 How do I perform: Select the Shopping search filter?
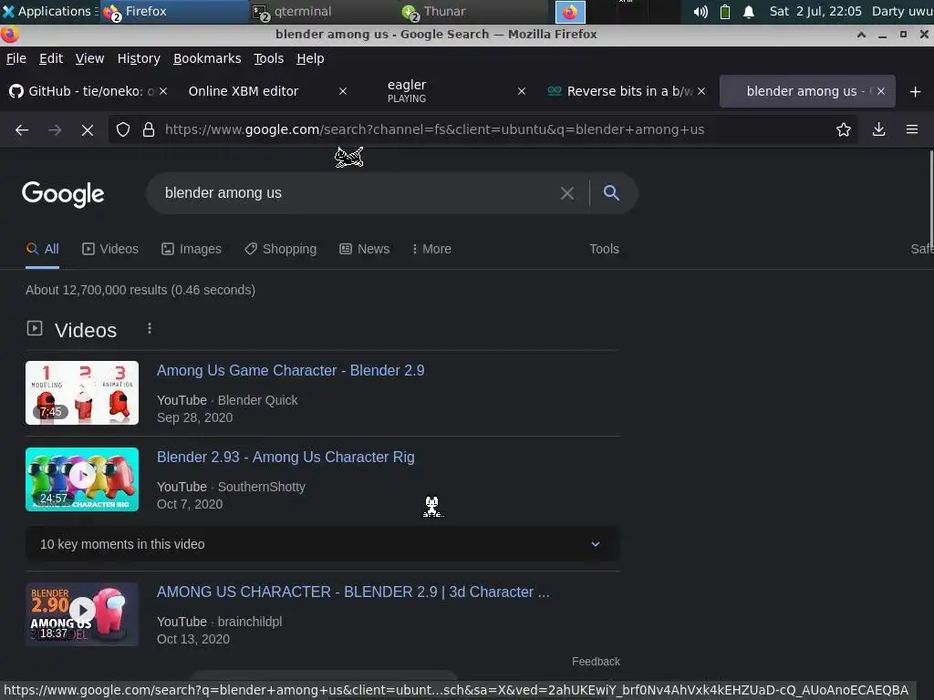(280, 249)
